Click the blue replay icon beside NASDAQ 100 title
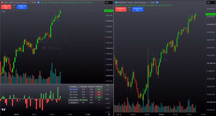The width and height of the screenshot is (216, 116). click(x=157, y=2)
